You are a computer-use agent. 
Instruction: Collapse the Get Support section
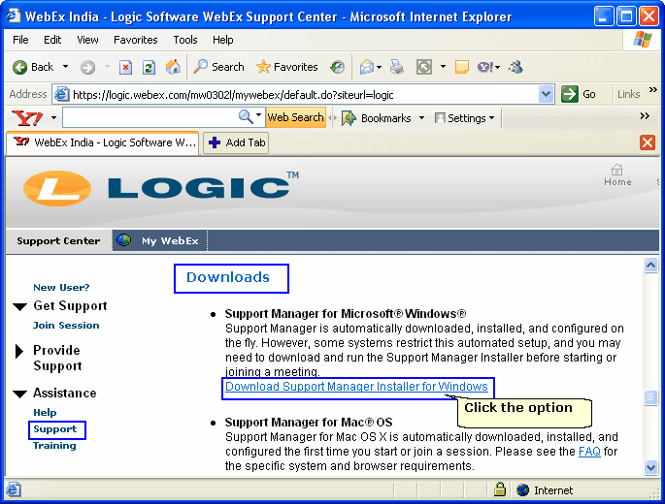point(20,306)
